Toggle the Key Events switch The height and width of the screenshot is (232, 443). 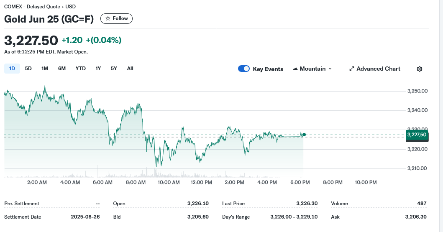(x=244, y=69)
